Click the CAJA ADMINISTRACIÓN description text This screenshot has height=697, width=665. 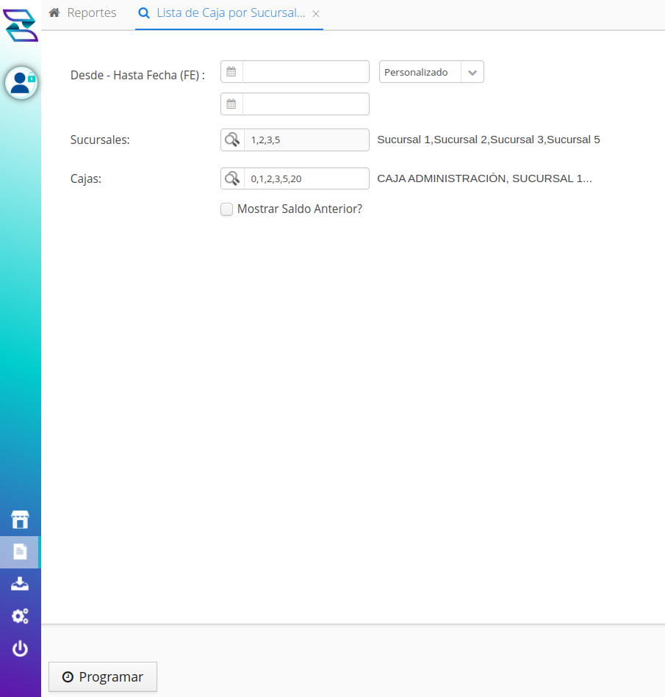pos(484,178)
